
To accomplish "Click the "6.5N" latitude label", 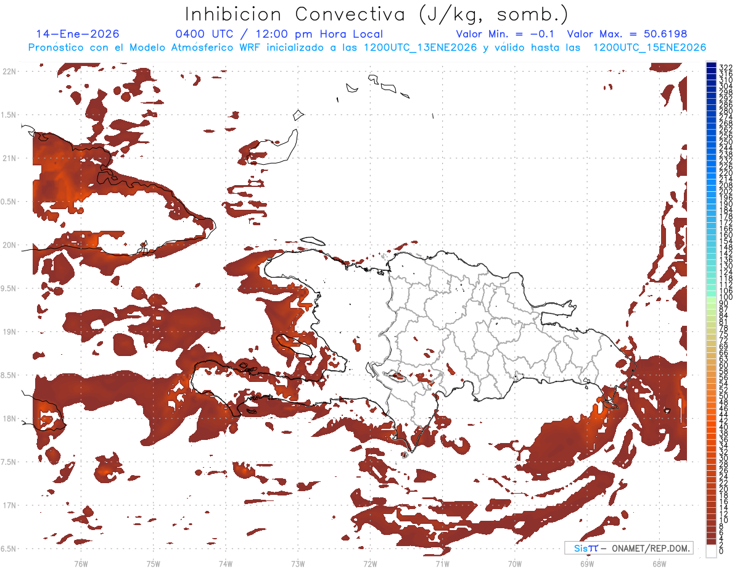I will pyautogui.click(x=9, y=549).
